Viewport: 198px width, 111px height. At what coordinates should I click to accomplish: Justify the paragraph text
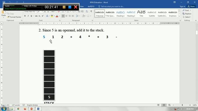[73, 16]
